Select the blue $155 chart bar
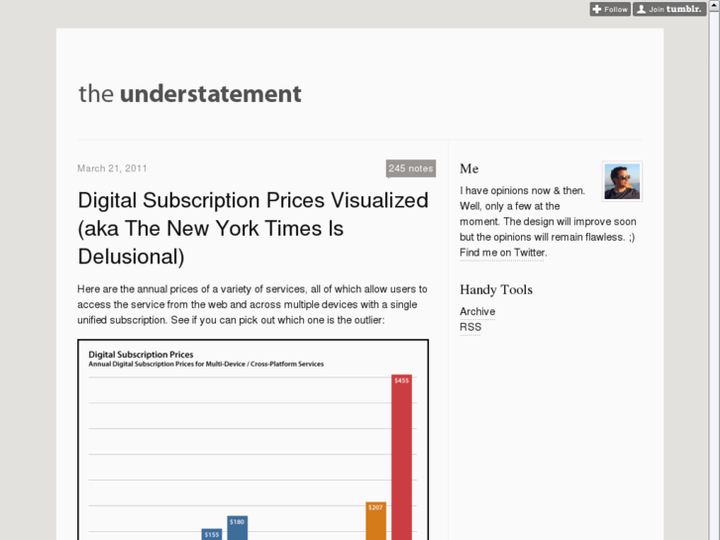The image size is (720, 540). pos(212,535)
